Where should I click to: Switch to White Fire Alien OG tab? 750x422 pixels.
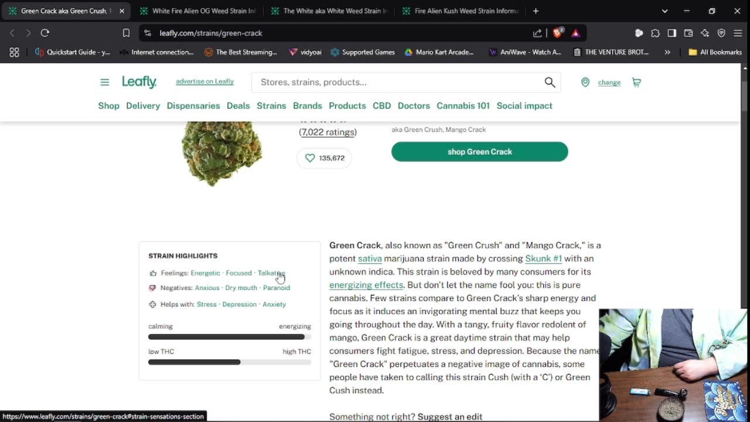pyautogui.click(x=197, y=11)
